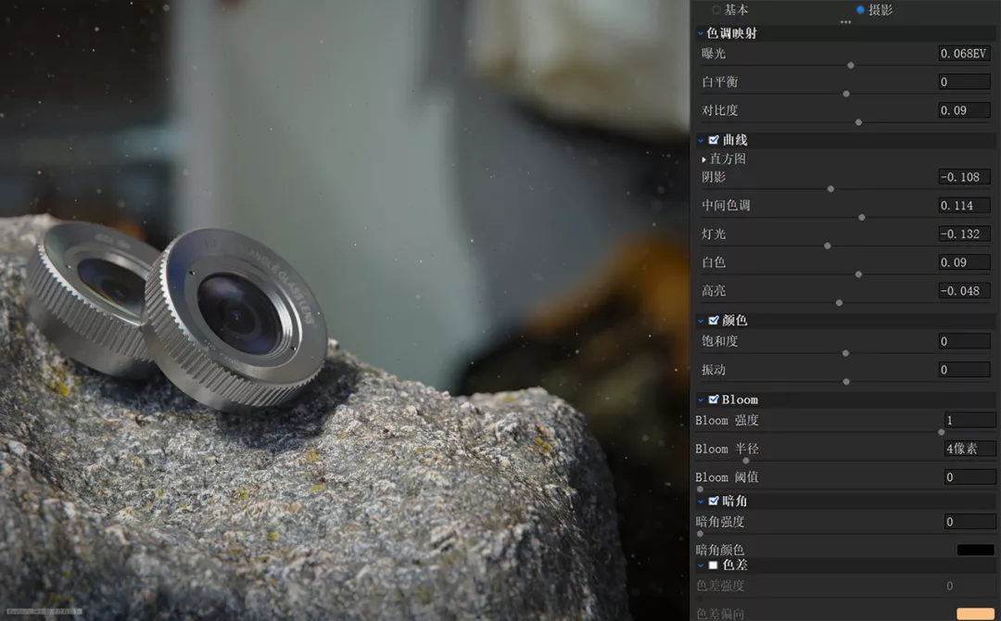
Task: Click the 曝光 slider handle
Action: click(x=850, y=65)
